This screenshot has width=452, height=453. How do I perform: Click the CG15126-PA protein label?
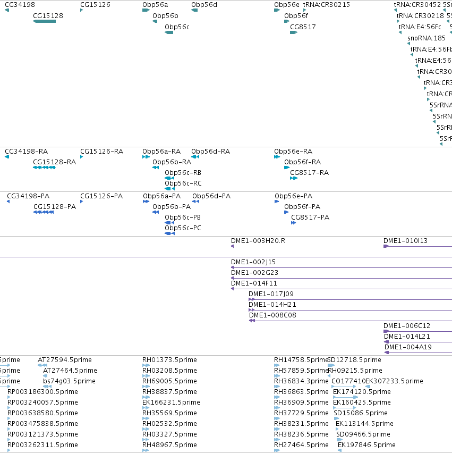coord(101,196)
